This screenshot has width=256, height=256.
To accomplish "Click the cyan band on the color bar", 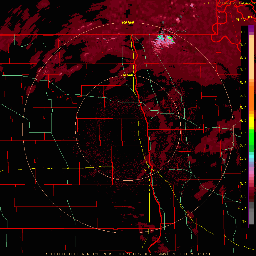I will [x=251, y=156].
